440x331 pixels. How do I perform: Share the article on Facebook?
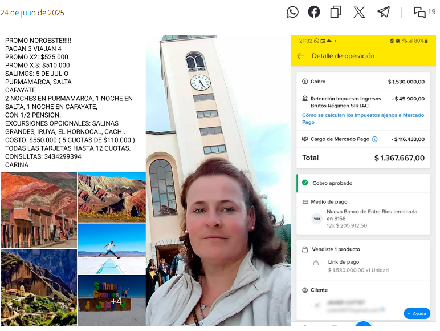pos(314,12)
